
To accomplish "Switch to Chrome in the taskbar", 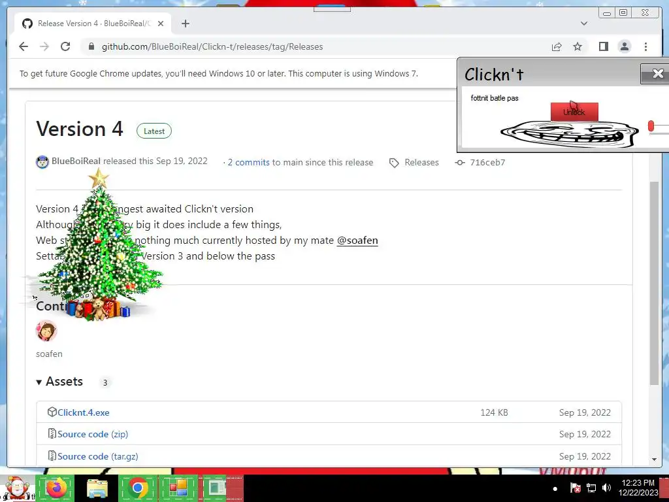I will 138,488.
